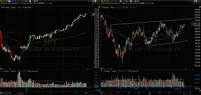This screenshot has width=201, height=95.
Task: Open the Pivot Points indicator dropdown
Action: point(32,7)
